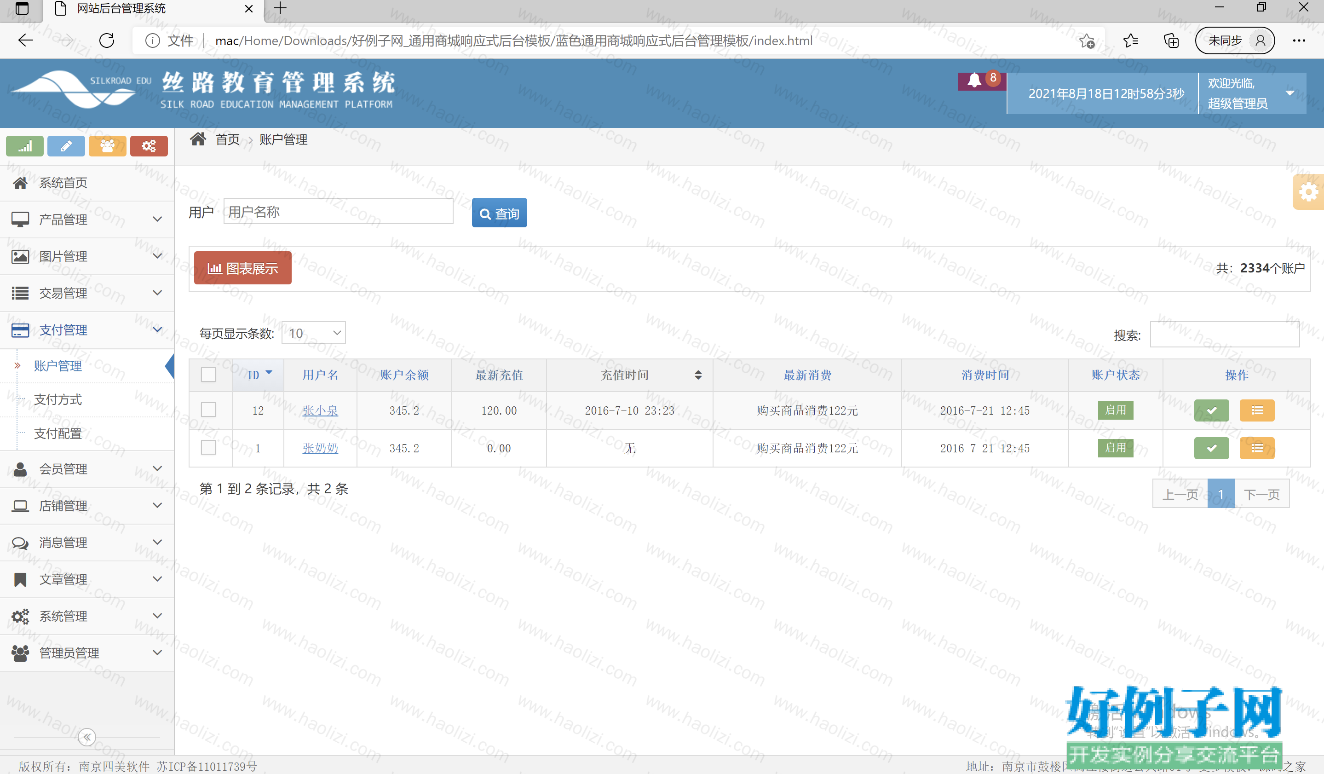The image size is (1324, 774).
Task: Click the blue pencil shortcut icon
Action: pyautogui.click(x=66, y=145)
